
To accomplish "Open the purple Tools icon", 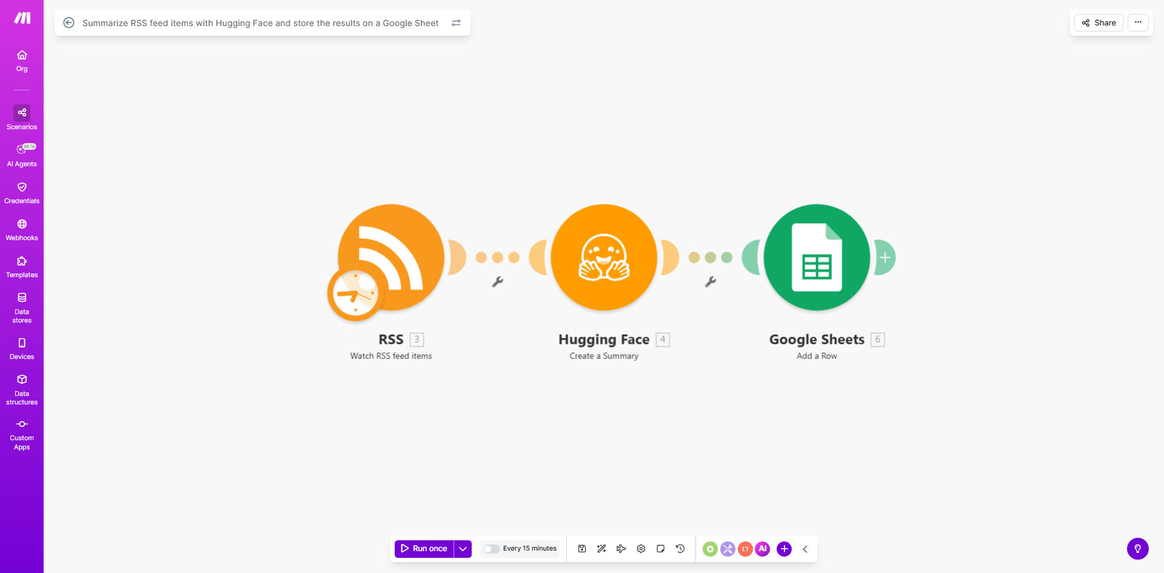I will pyautogui.click(x=727, y=549).
